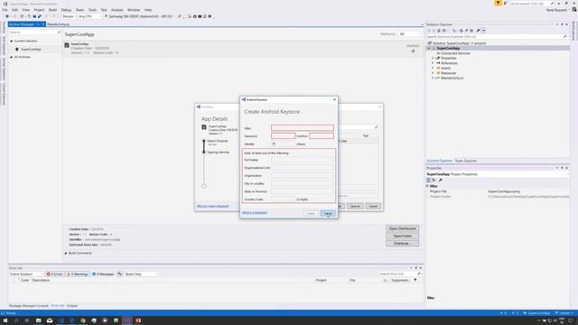Click the Archive Manager search box
This screenshot has height=325, width=578.
point(34,32)
